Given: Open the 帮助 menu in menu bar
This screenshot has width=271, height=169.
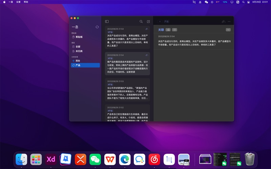Looking at the screenshot, I should tap(26, 2).
